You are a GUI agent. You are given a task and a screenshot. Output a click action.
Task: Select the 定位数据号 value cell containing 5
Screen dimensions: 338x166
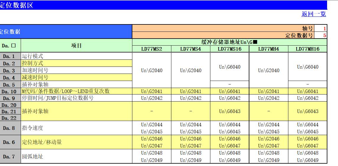[x=321, y=35]
